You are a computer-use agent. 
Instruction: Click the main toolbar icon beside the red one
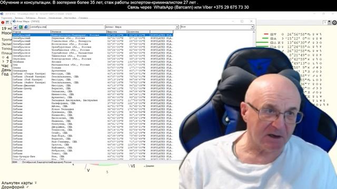click(7, 22)
